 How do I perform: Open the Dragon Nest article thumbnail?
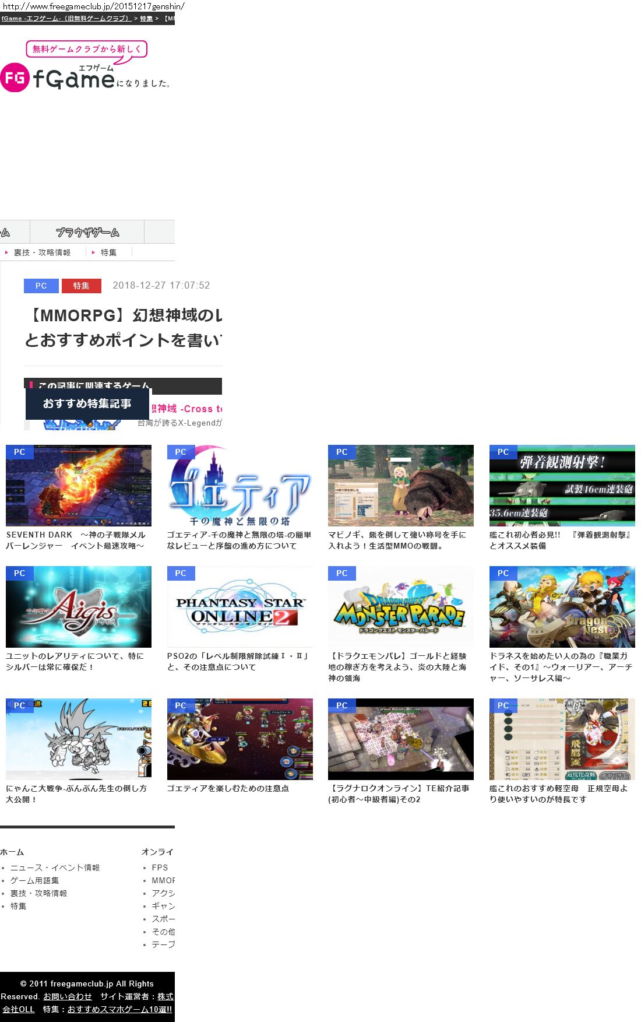pyautogui.click(x=562, y=607)
